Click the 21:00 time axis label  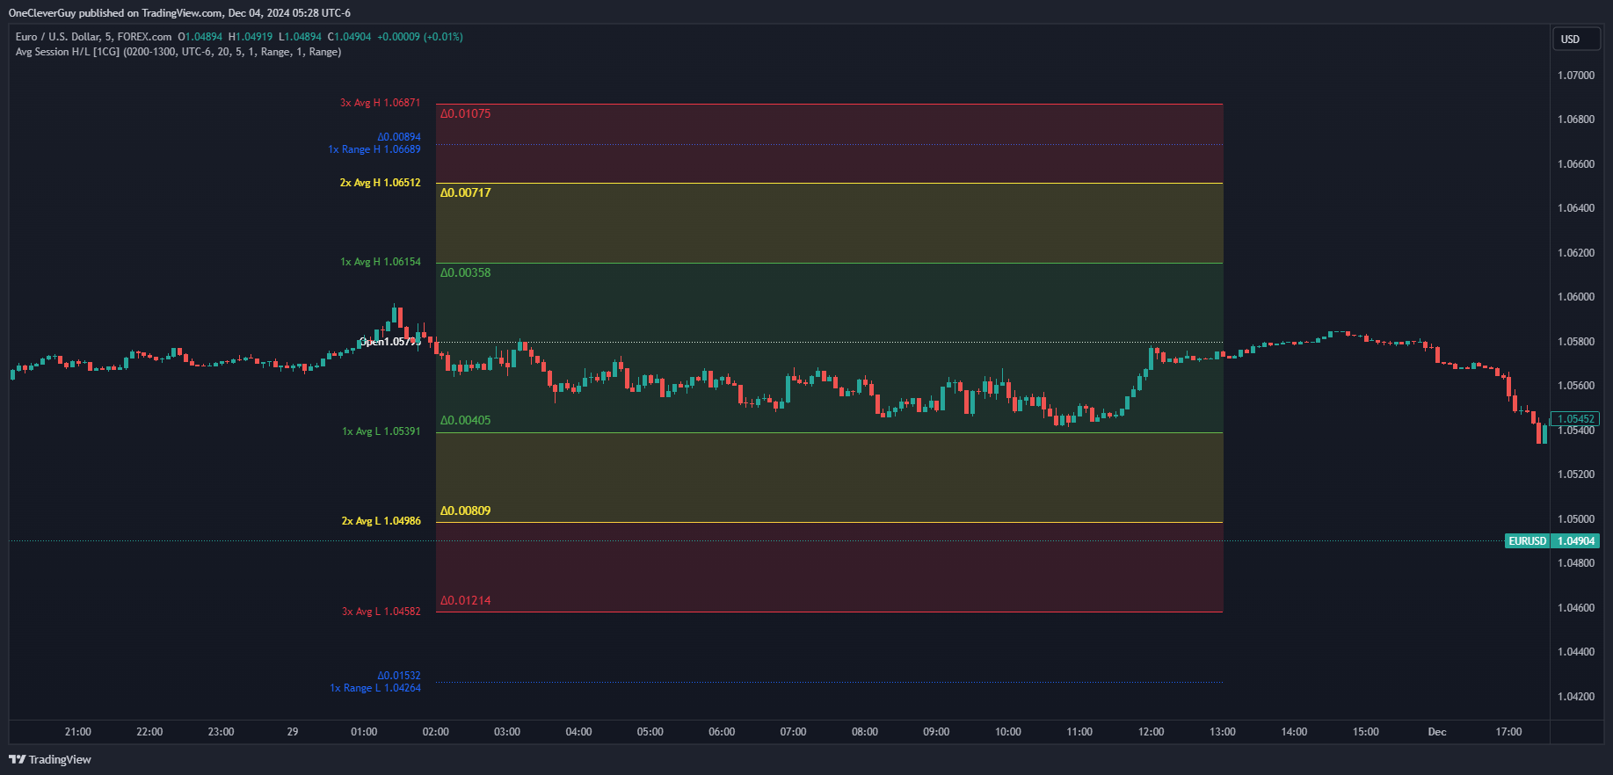point(78,732)
